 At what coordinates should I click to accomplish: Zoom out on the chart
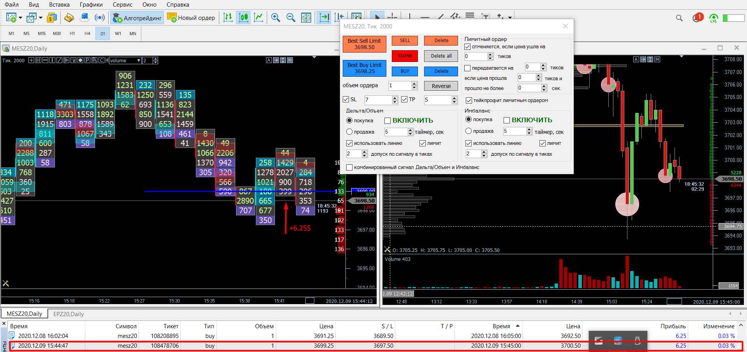(291, 18)
